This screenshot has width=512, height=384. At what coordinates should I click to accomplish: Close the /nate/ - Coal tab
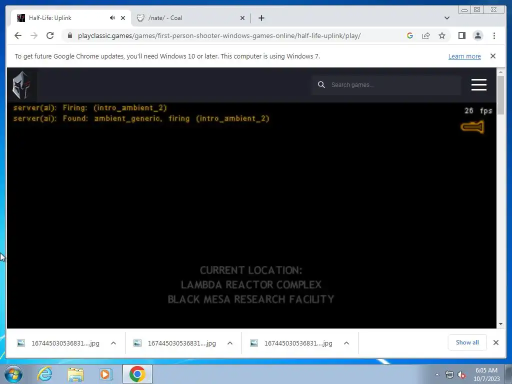(242, 18)
